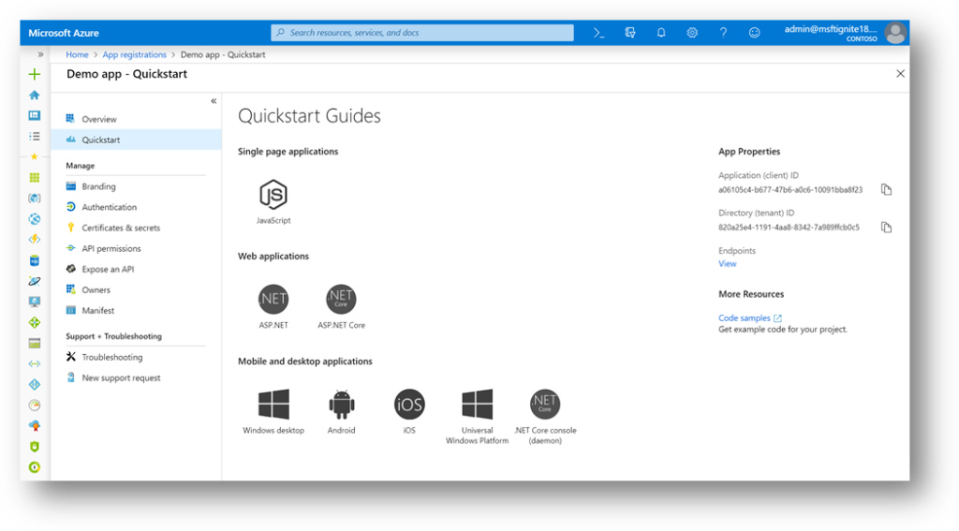Go to Authentication in Manage menu

pyautogui.click(x=109, y=207)
